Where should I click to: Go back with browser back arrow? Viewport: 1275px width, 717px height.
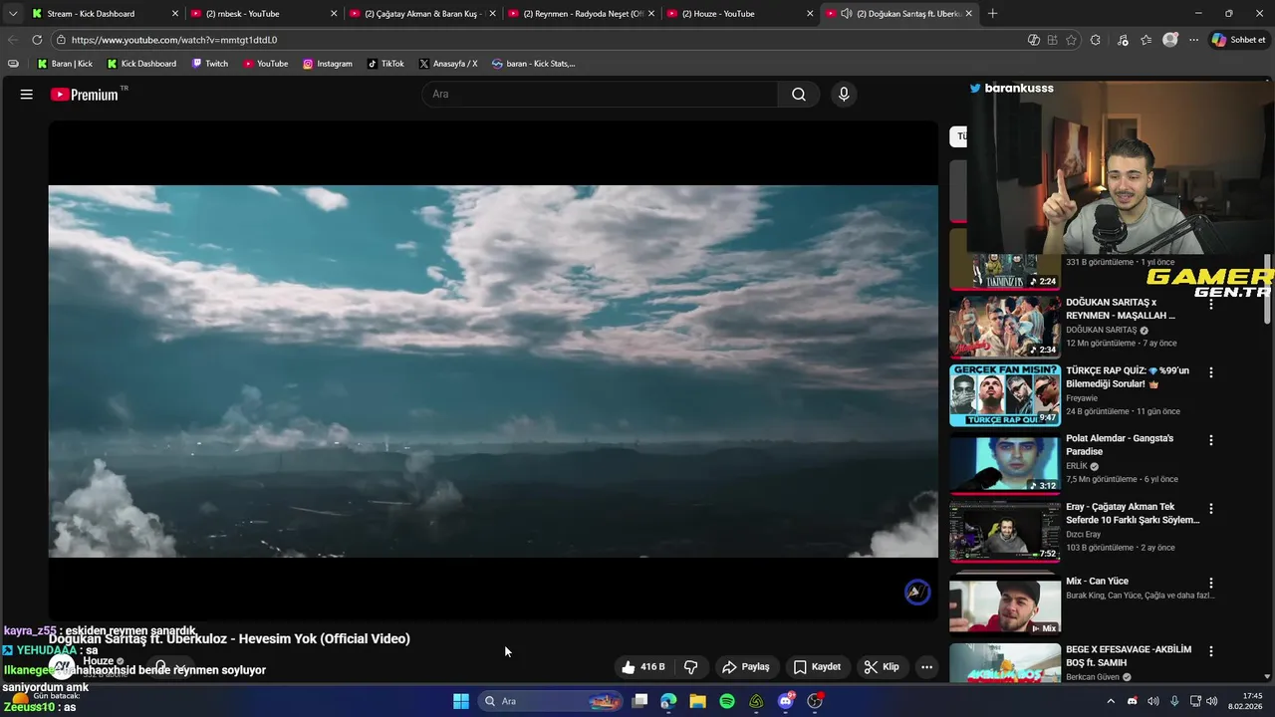pos(13,40)
